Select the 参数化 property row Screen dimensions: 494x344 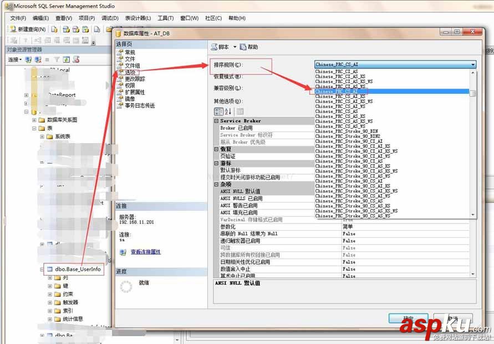344,227
